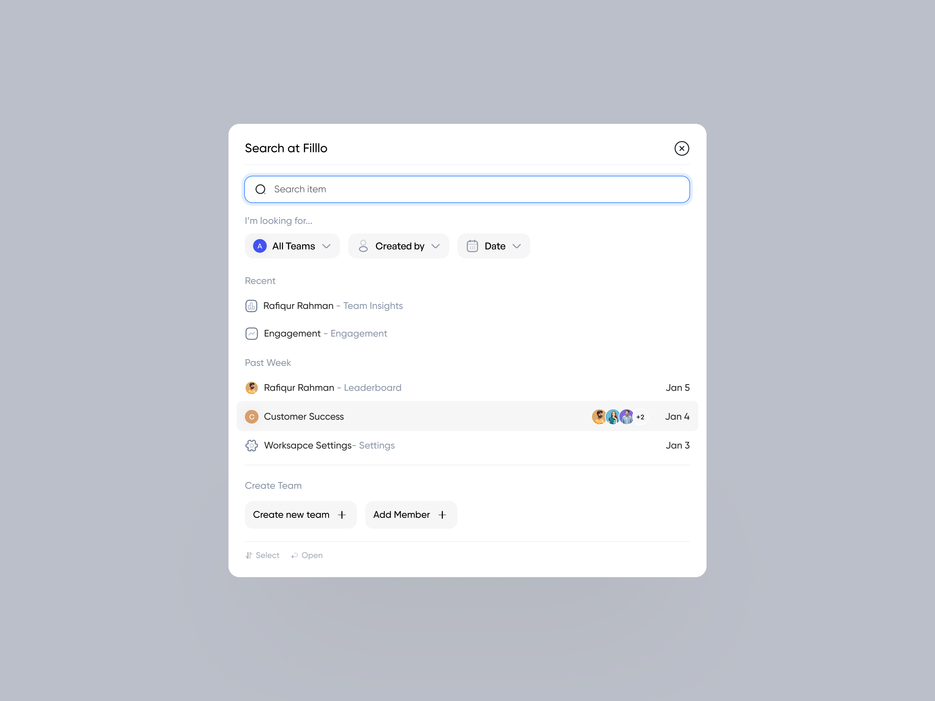Click the Workspace Settings gear icon

pyautogui.click(x=252, y=445)
